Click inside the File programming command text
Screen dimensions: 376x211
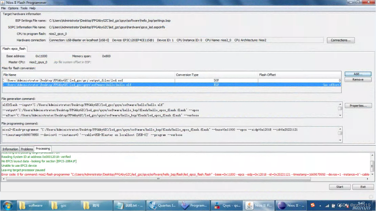click(x=170, y=135)
